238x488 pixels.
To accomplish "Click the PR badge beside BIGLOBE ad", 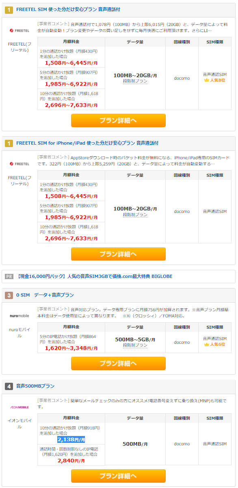I will coord(9,276).
